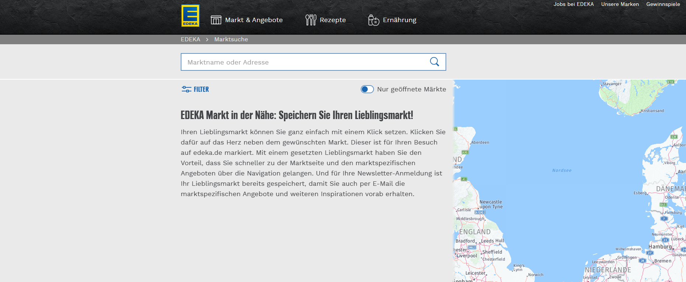Click Nordsee label on the map
Screen dimensions: 686x282
pyautogui.click(x=562, y=170)
